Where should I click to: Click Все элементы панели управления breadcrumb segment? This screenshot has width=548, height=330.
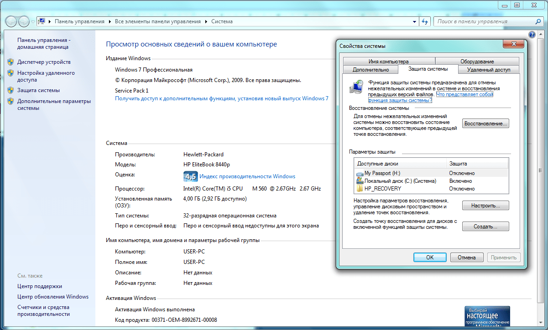tap(158, 21)
